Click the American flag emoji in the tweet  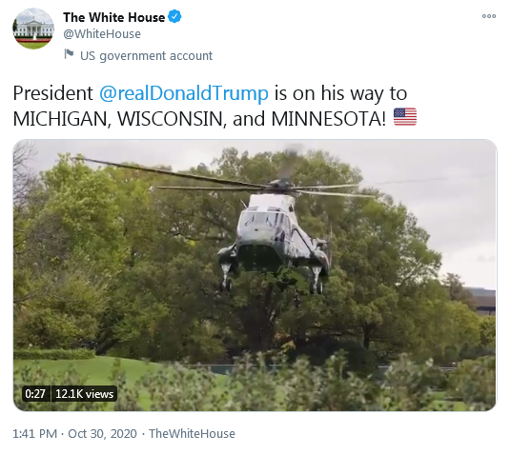[x=405, y=117]
